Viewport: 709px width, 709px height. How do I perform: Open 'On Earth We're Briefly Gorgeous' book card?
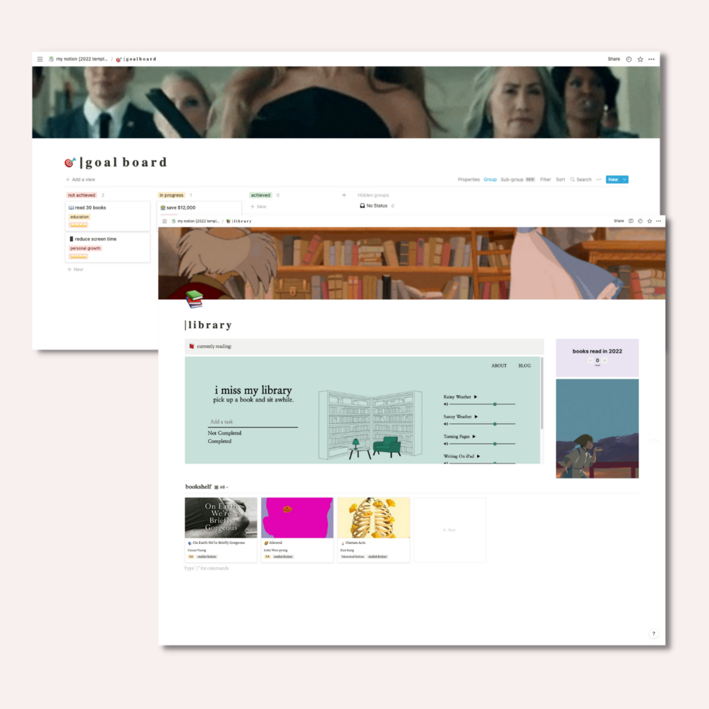click(x=221, y=530)
